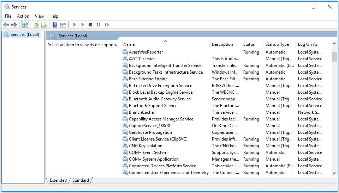This screenshot has width=339, height=193.
Task: Click gear icon beside Certificate Propagation
Action: pyautogui.click(x=125, y=132)
